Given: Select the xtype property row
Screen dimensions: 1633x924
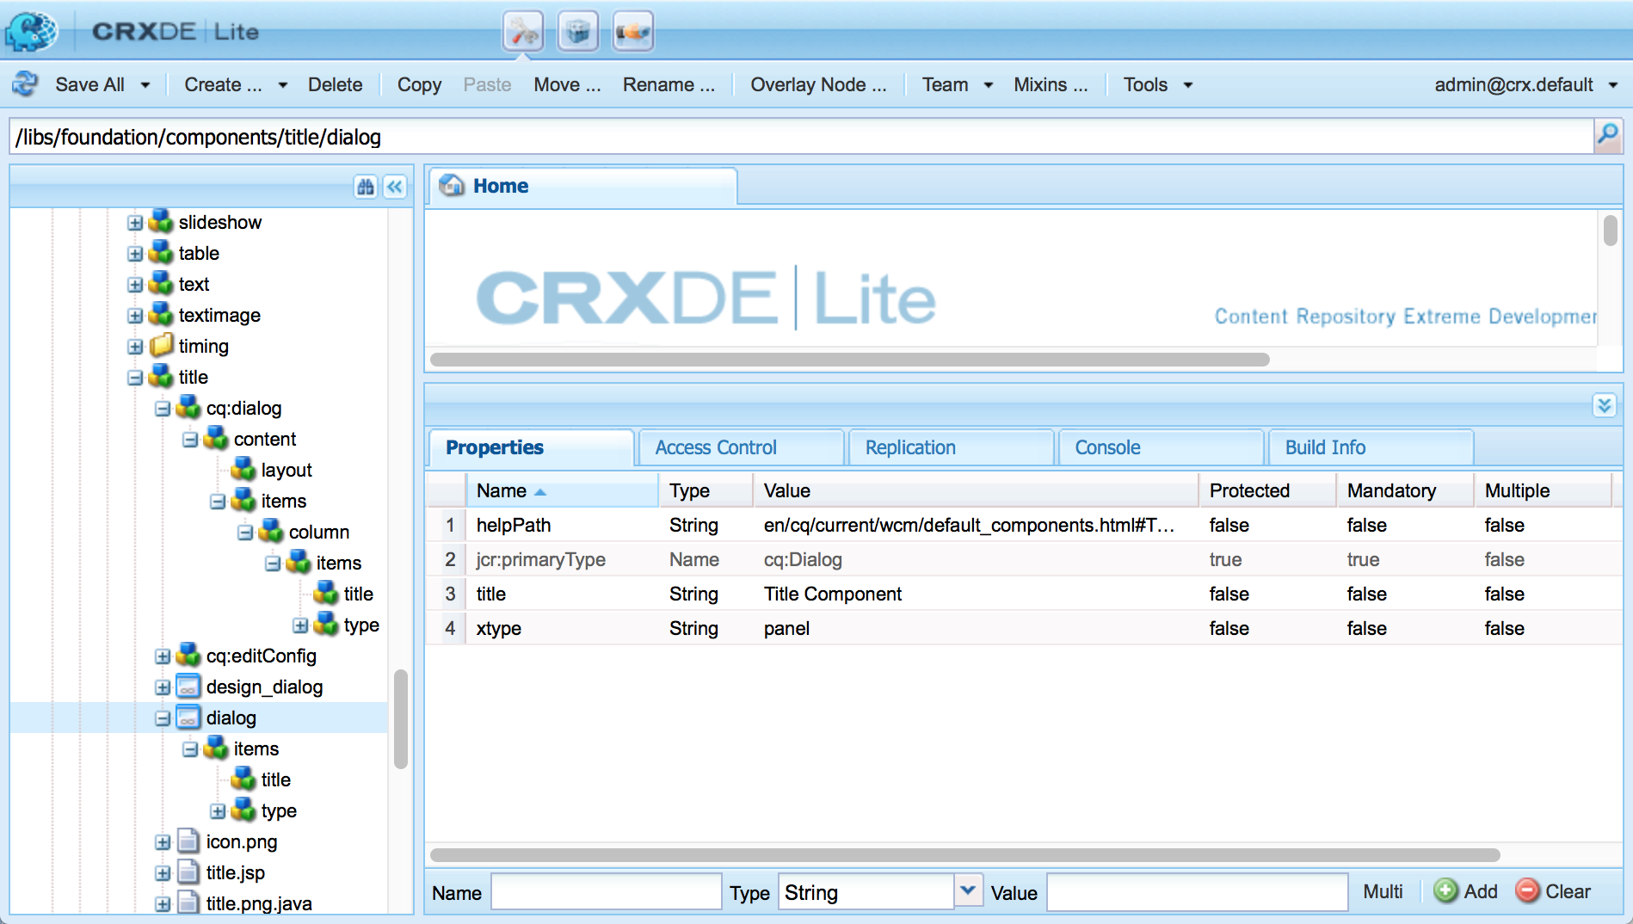Looking at the screenshot, I should (1024, 628).
